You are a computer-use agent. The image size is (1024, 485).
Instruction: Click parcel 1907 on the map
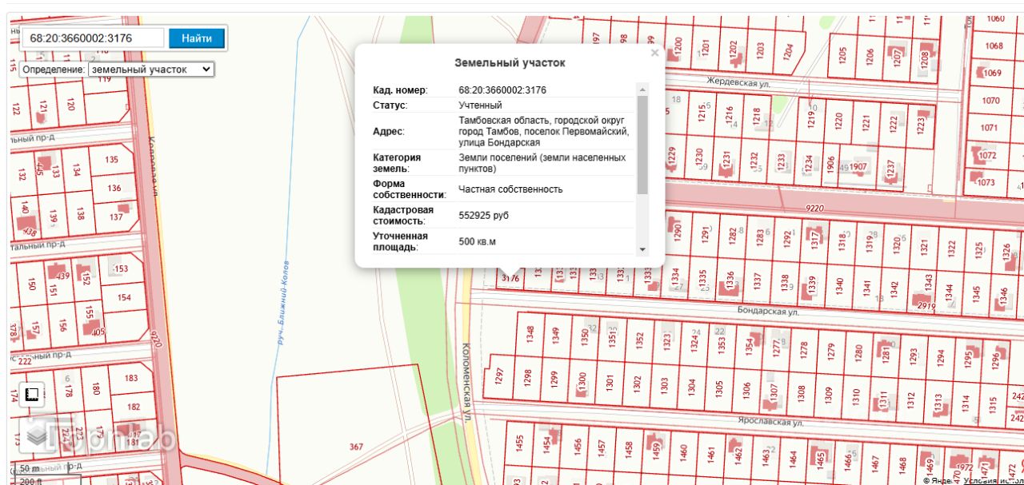coord(858,167)
